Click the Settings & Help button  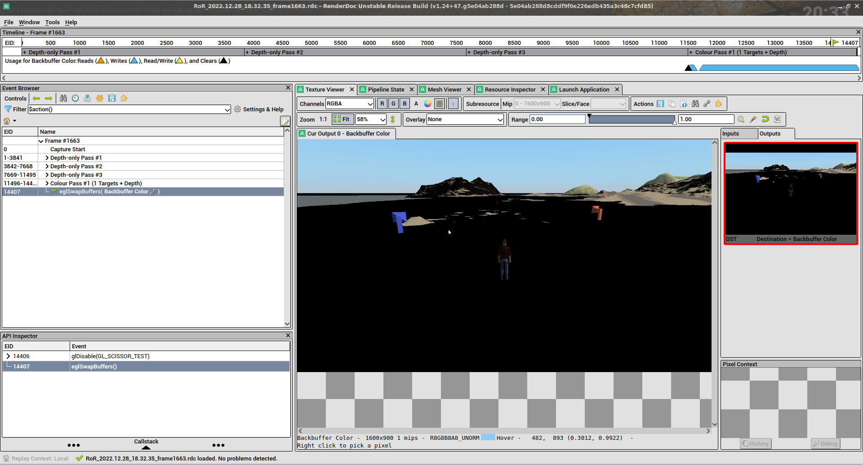click(x=263, y=109)
